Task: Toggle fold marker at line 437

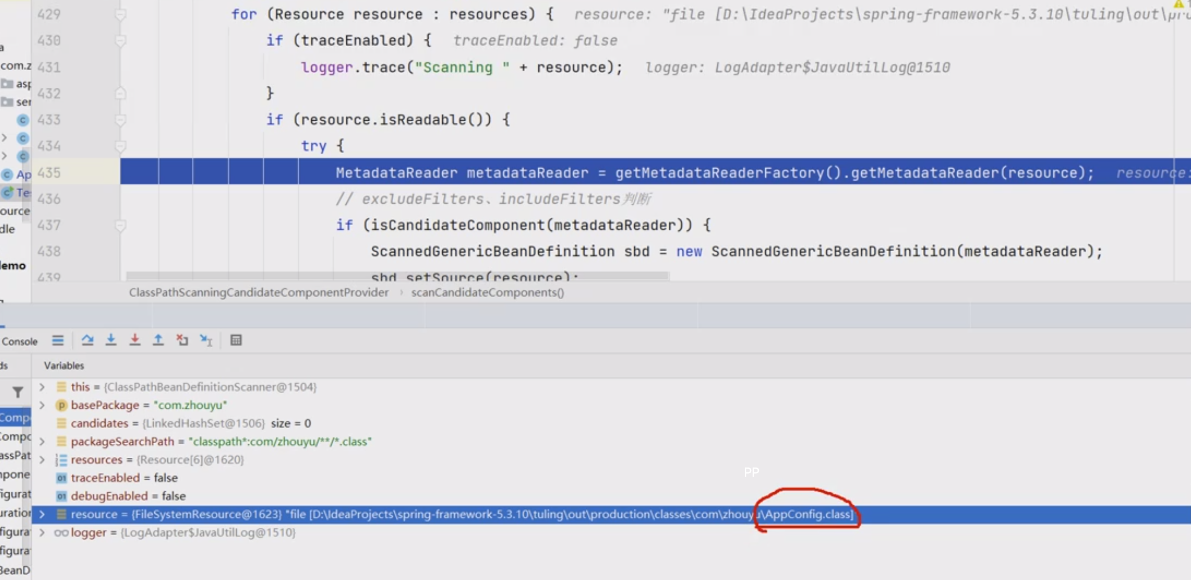Action: point(120,226)
